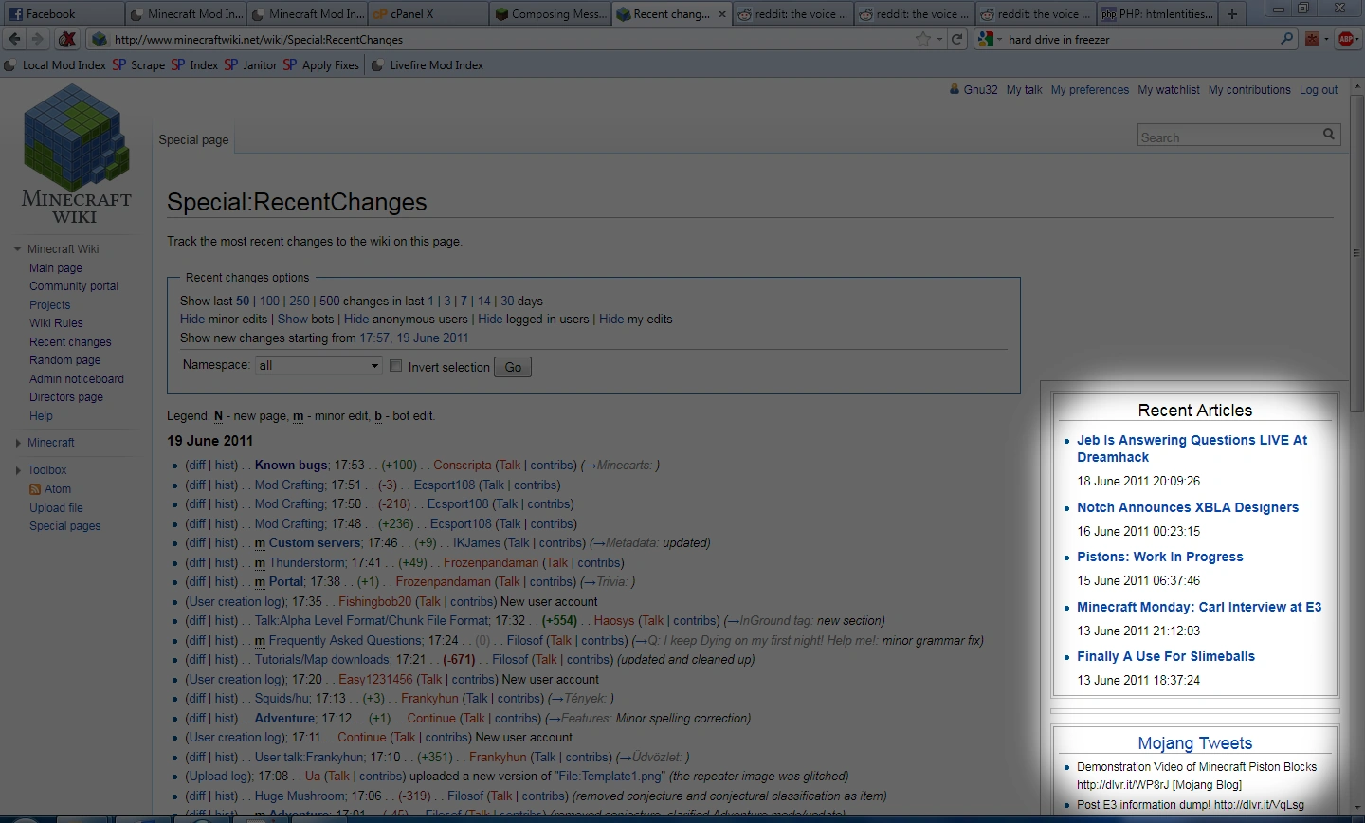1365x823 pixels.
Task: Open the red star add-on dropdown arrow
Action: click(x=1326, y=40)
